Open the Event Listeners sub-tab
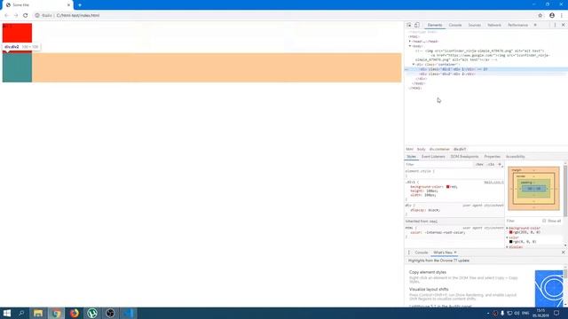The width and height of the screenshot is (568, 319). click(x=433, y=157)
